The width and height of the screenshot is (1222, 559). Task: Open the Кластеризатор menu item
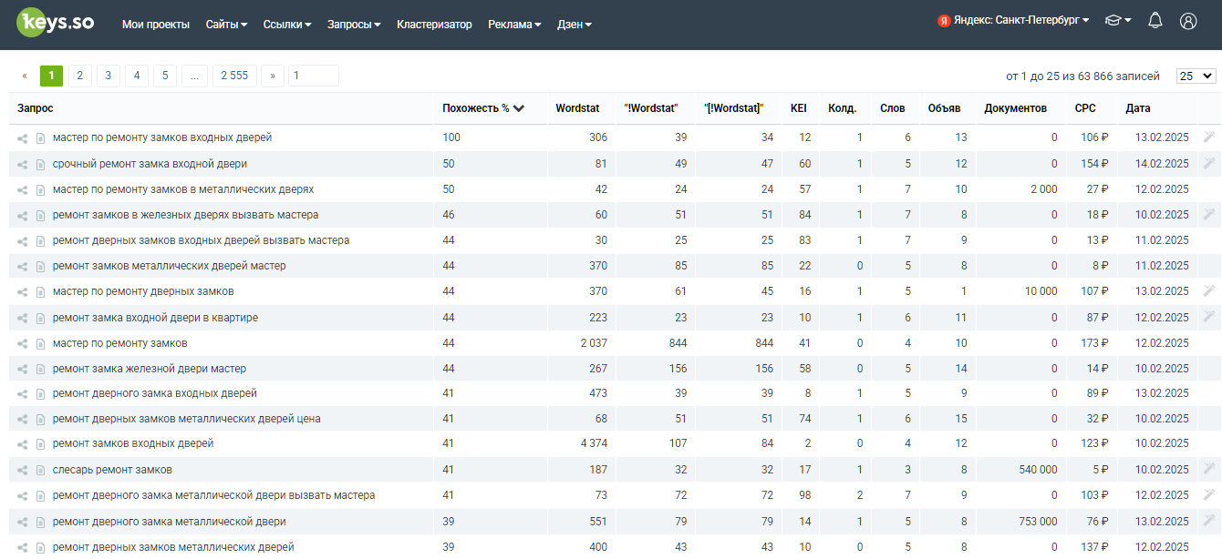(x=434, y=25)
